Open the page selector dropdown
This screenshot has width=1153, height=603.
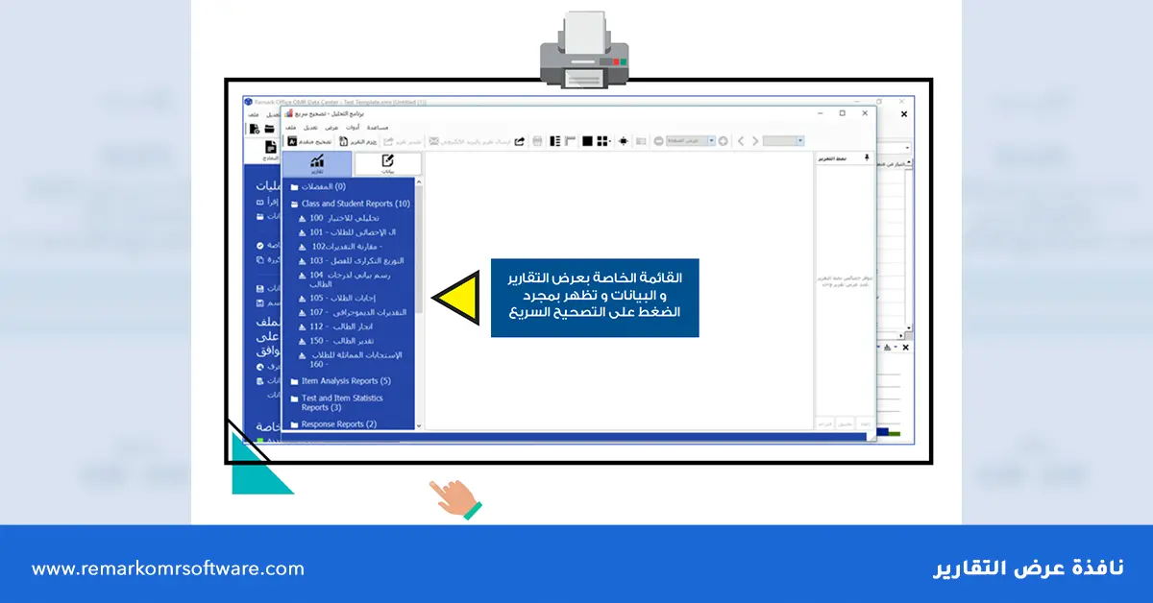[799, 141]
